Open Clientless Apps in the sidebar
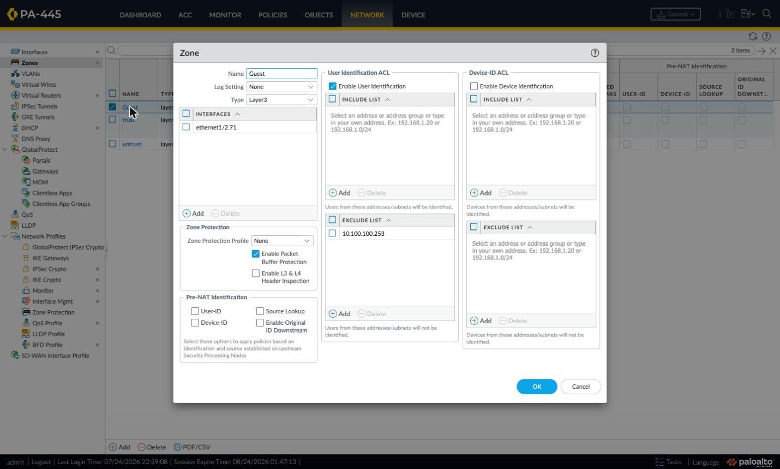Image resolution: width=780 pixels, height=469 pixels. 52,193
